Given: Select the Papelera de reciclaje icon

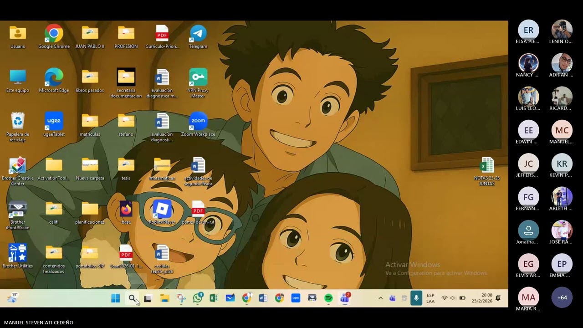Looking at the screenshot, I should tap(18, 127).
